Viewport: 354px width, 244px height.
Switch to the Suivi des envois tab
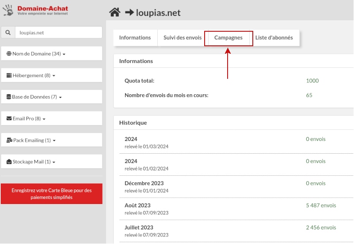point(183,37)
